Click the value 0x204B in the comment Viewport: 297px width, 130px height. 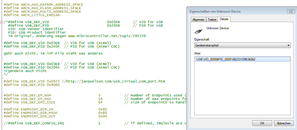(113, 25)
